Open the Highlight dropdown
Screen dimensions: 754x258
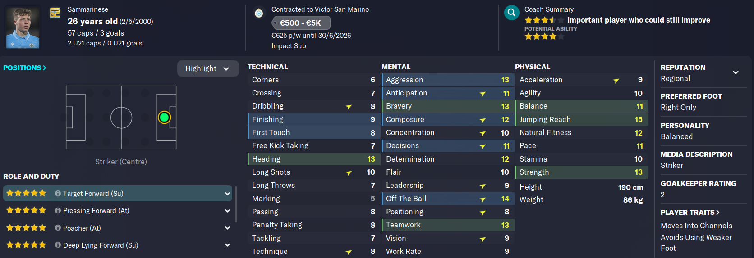pyautogui.click(x=207, y=68)
